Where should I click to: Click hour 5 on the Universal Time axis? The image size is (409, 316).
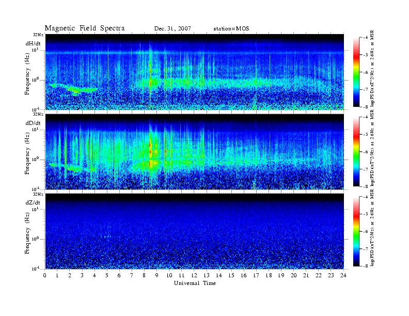tap(107, 275)
